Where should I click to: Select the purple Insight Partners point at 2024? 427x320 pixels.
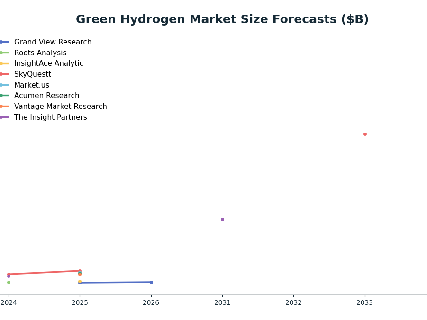(9, 276)
